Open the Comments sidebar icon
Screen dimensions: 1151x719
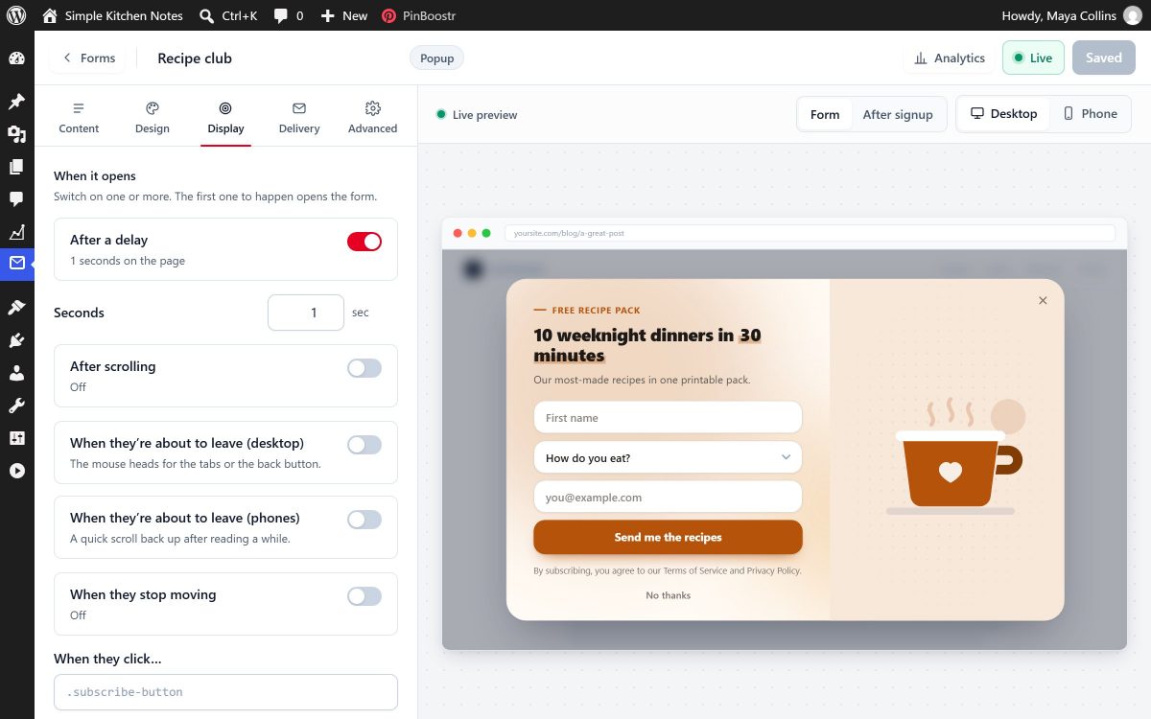[16, 199]
